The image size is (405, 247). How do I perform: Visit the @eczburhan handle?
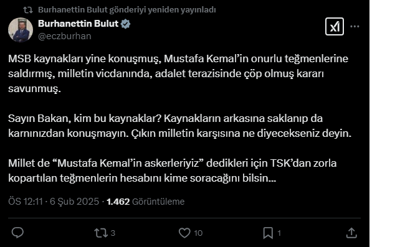pyautogui.click(x=65, y=36)
